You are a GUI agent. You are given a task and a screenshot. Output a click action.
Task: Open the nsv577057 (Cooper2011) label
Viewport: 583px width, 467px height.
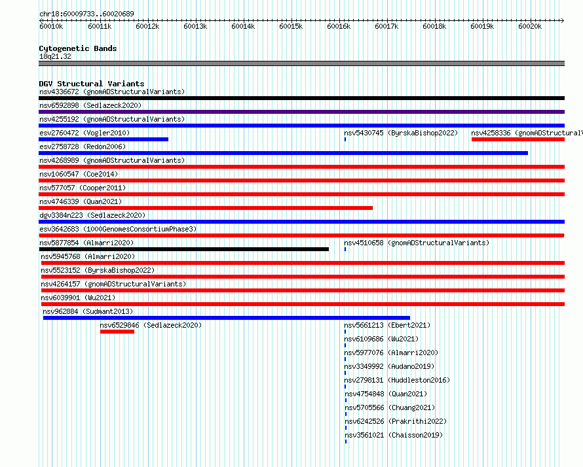pyautogui.click(x=83, y=188)
